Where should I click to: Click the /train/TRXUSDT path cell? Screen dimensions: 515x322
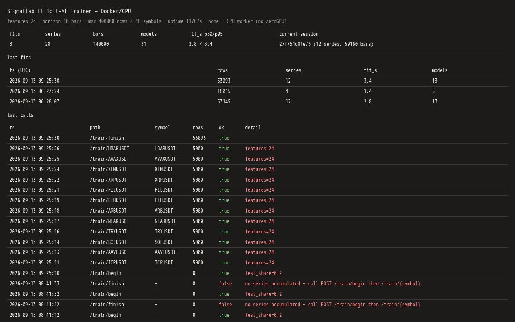[108, 232]
